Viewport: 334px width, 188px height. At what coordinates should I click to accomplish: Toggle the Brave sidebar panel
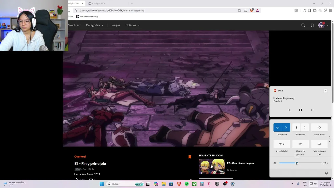[x=309, y=10]
